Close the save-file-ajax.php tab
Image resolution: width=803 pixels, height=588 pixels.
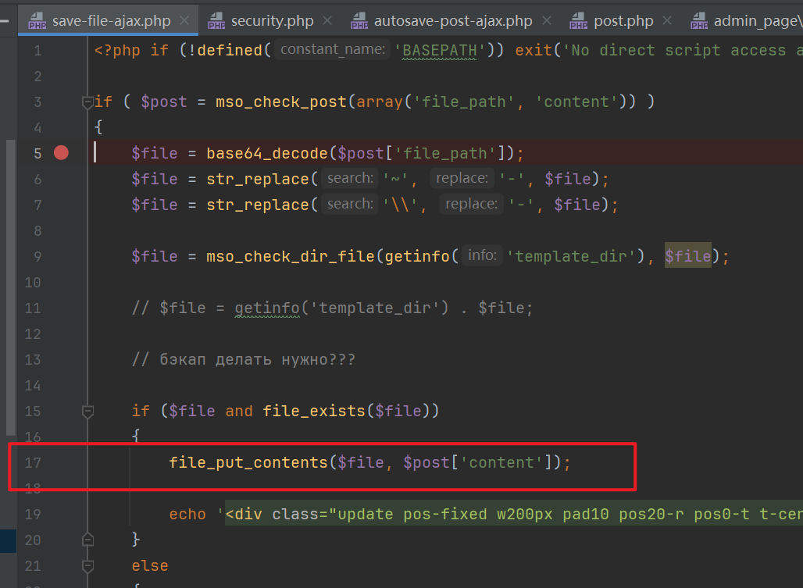point(184,21)
